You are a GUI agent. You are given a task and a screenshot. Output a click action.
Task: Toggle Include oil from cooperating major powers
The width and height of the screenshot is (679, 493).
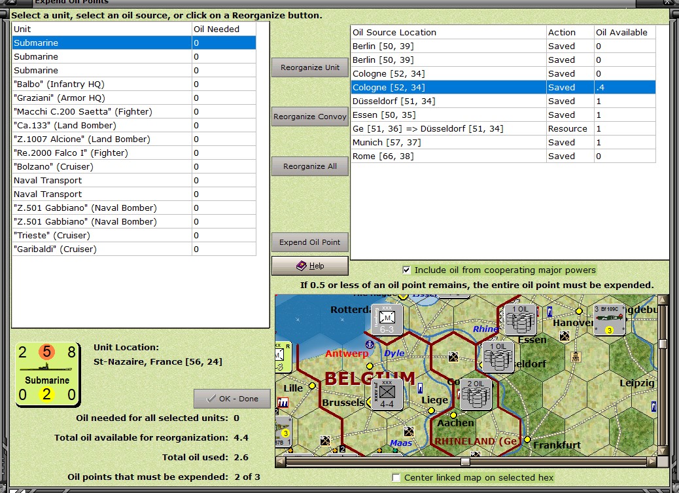pyautogui.click(x=406, y=270)
